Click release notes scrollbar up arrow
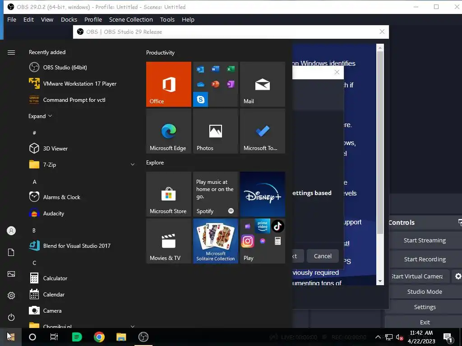 tap(380, 47)
